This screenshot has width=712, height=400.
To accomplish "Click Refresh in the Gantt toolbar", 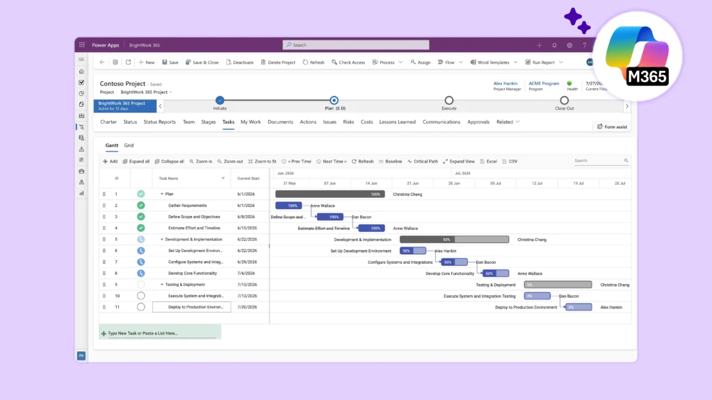I will pos(362,161).
